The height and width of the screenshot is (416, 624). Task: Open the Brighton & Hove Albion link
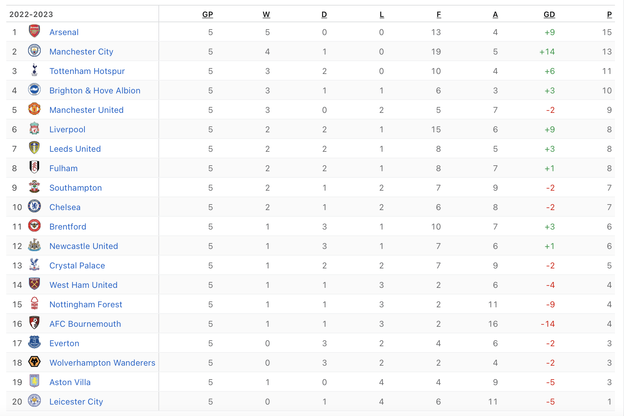pos(95,91)
